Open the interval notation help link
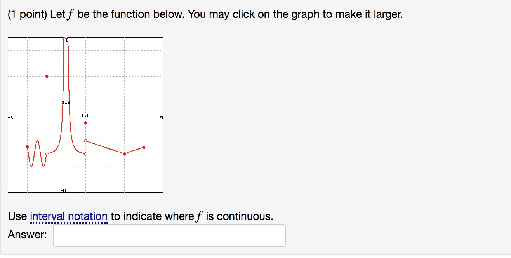Screen dimensions: 511x258 69,216
